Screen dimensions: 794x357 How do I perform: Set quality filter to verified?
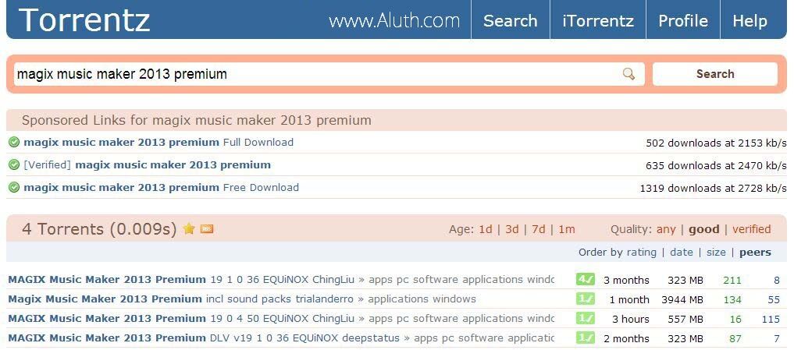click(x=752, y=229)
